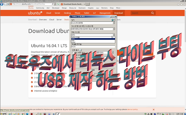The image size is (186, 115).
Task: Open the folder icon in quick launch
Action: (x=14, y=114)
